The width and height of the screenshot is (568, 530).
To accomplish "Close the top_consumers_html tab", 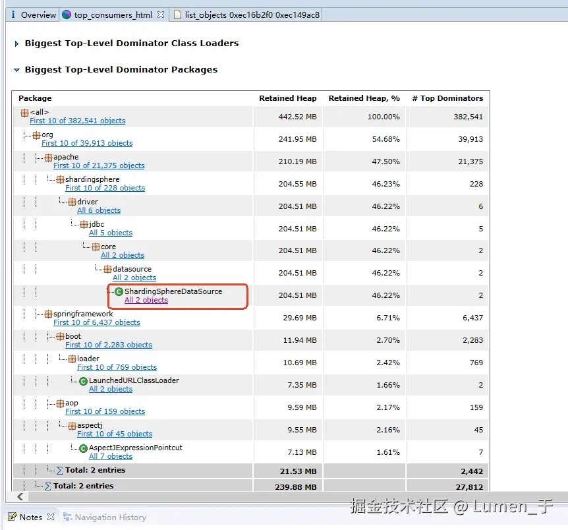I will (x=161, y=15).
